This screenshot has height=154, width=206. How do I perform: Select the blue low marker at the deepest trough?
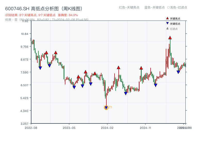point(106,107)
